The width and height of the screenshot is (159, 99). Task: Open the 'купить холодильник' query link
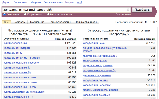coord(15,43)
